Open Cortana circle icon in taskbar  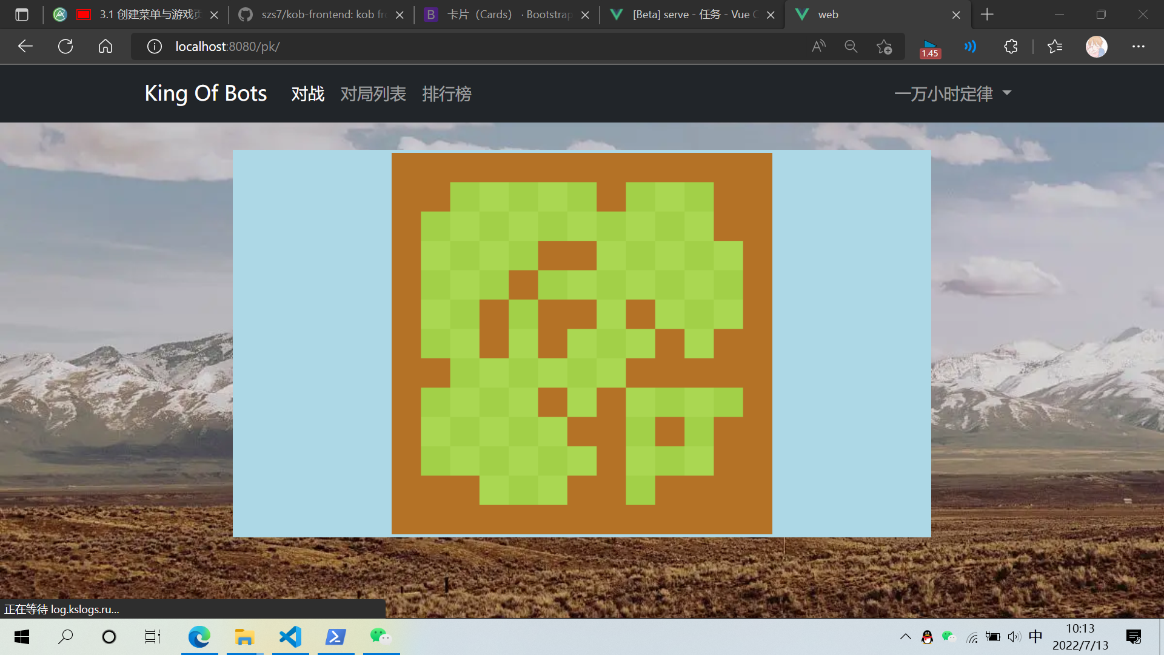(109, 637)
